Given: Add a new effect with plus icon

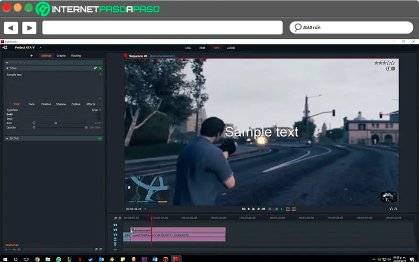Looking at the screenshot, I should click(x=31, y=56).
